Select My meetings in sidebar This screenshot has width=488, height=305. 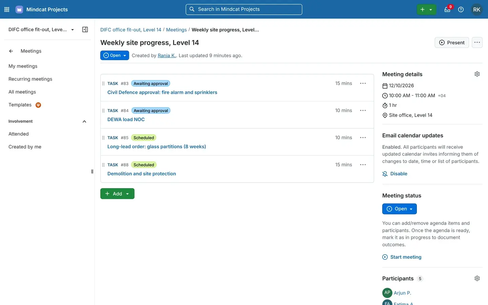point(23,66)
